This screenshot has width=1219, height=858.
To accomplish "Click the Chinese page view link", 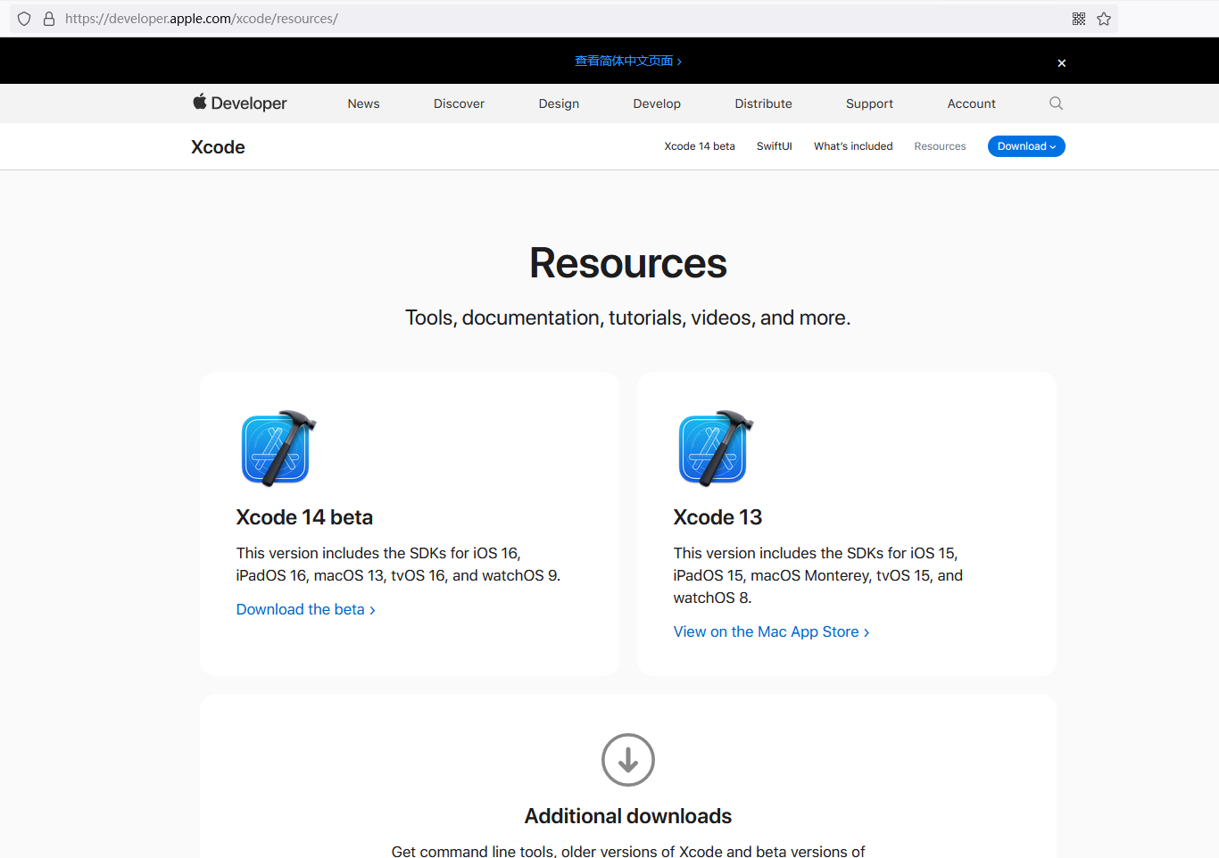I will pos(628,61).
